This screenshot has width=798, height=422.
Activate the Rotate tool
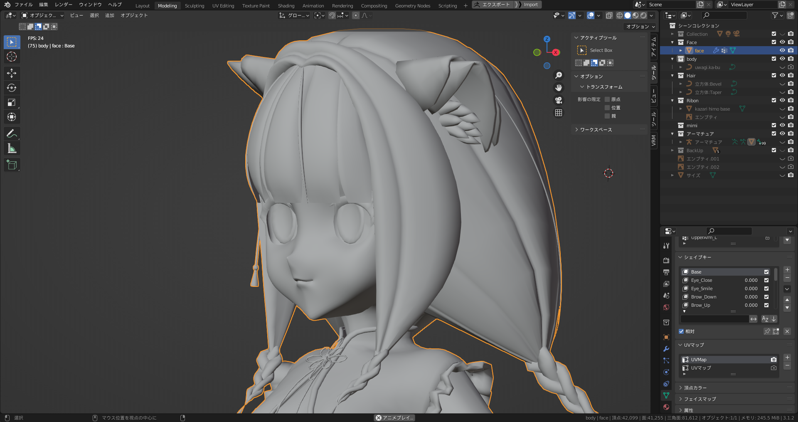(12, 88)
